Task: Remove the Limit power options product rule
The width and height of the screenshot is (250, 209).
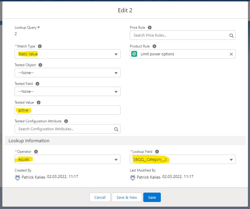Action: point(231,54)
